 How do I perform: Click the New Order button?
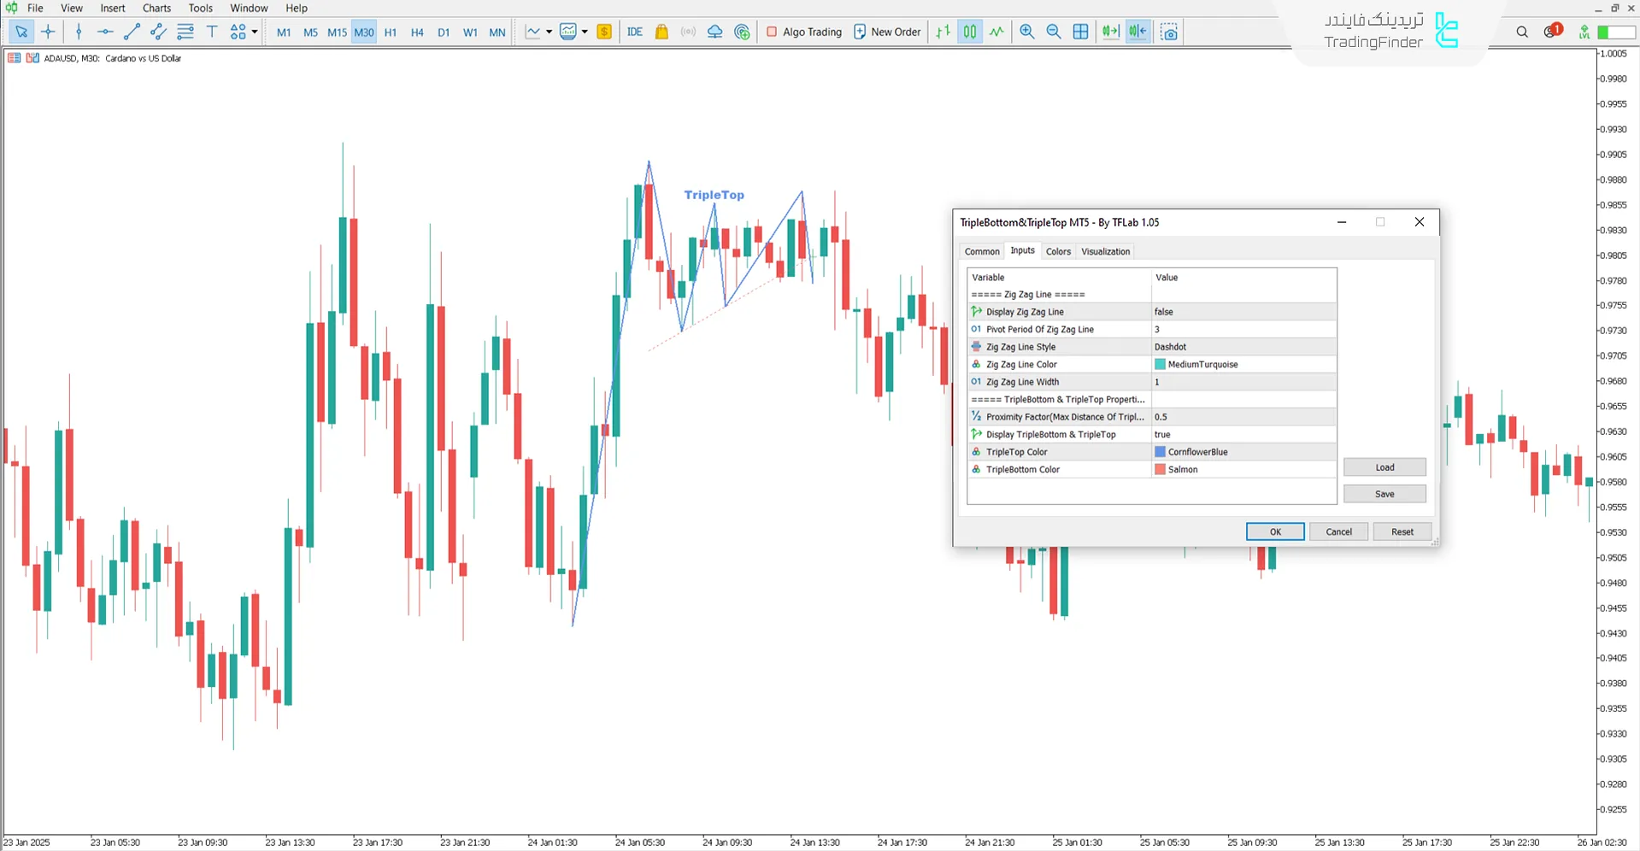(x=887, y=32)
